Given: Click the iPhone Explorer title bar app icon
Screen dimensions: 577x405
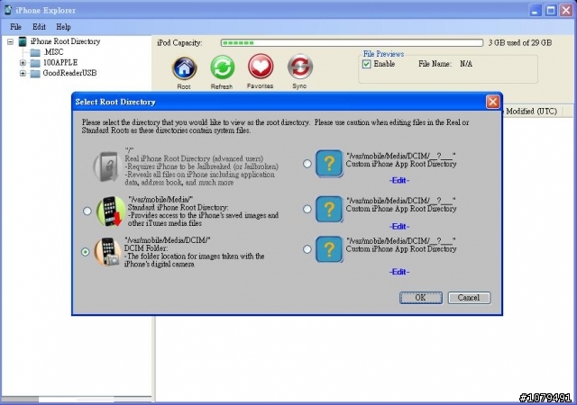Looking at the screenshot, I should coord(8,10).
